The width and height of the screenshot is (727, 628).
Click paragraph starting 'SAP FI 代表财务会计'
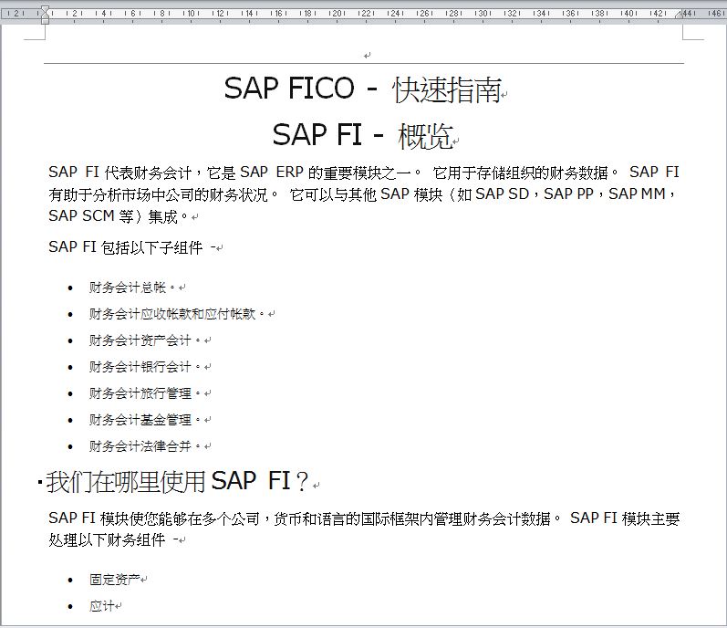(x=363, y=194)
